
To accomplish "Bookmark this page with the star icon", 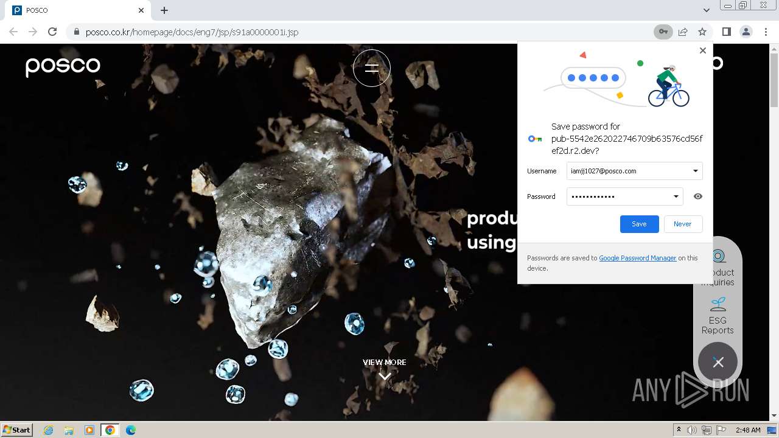I will [x=702, y=32].
